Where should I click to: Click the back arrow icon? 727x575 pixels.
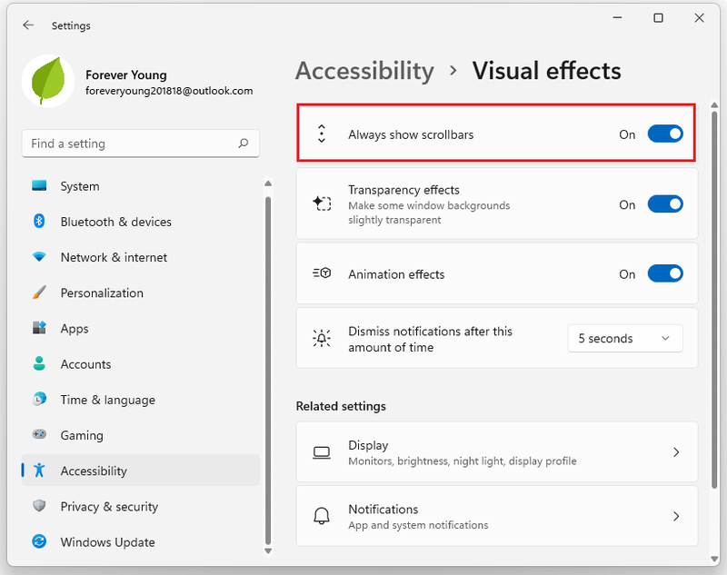coord(28,25)
